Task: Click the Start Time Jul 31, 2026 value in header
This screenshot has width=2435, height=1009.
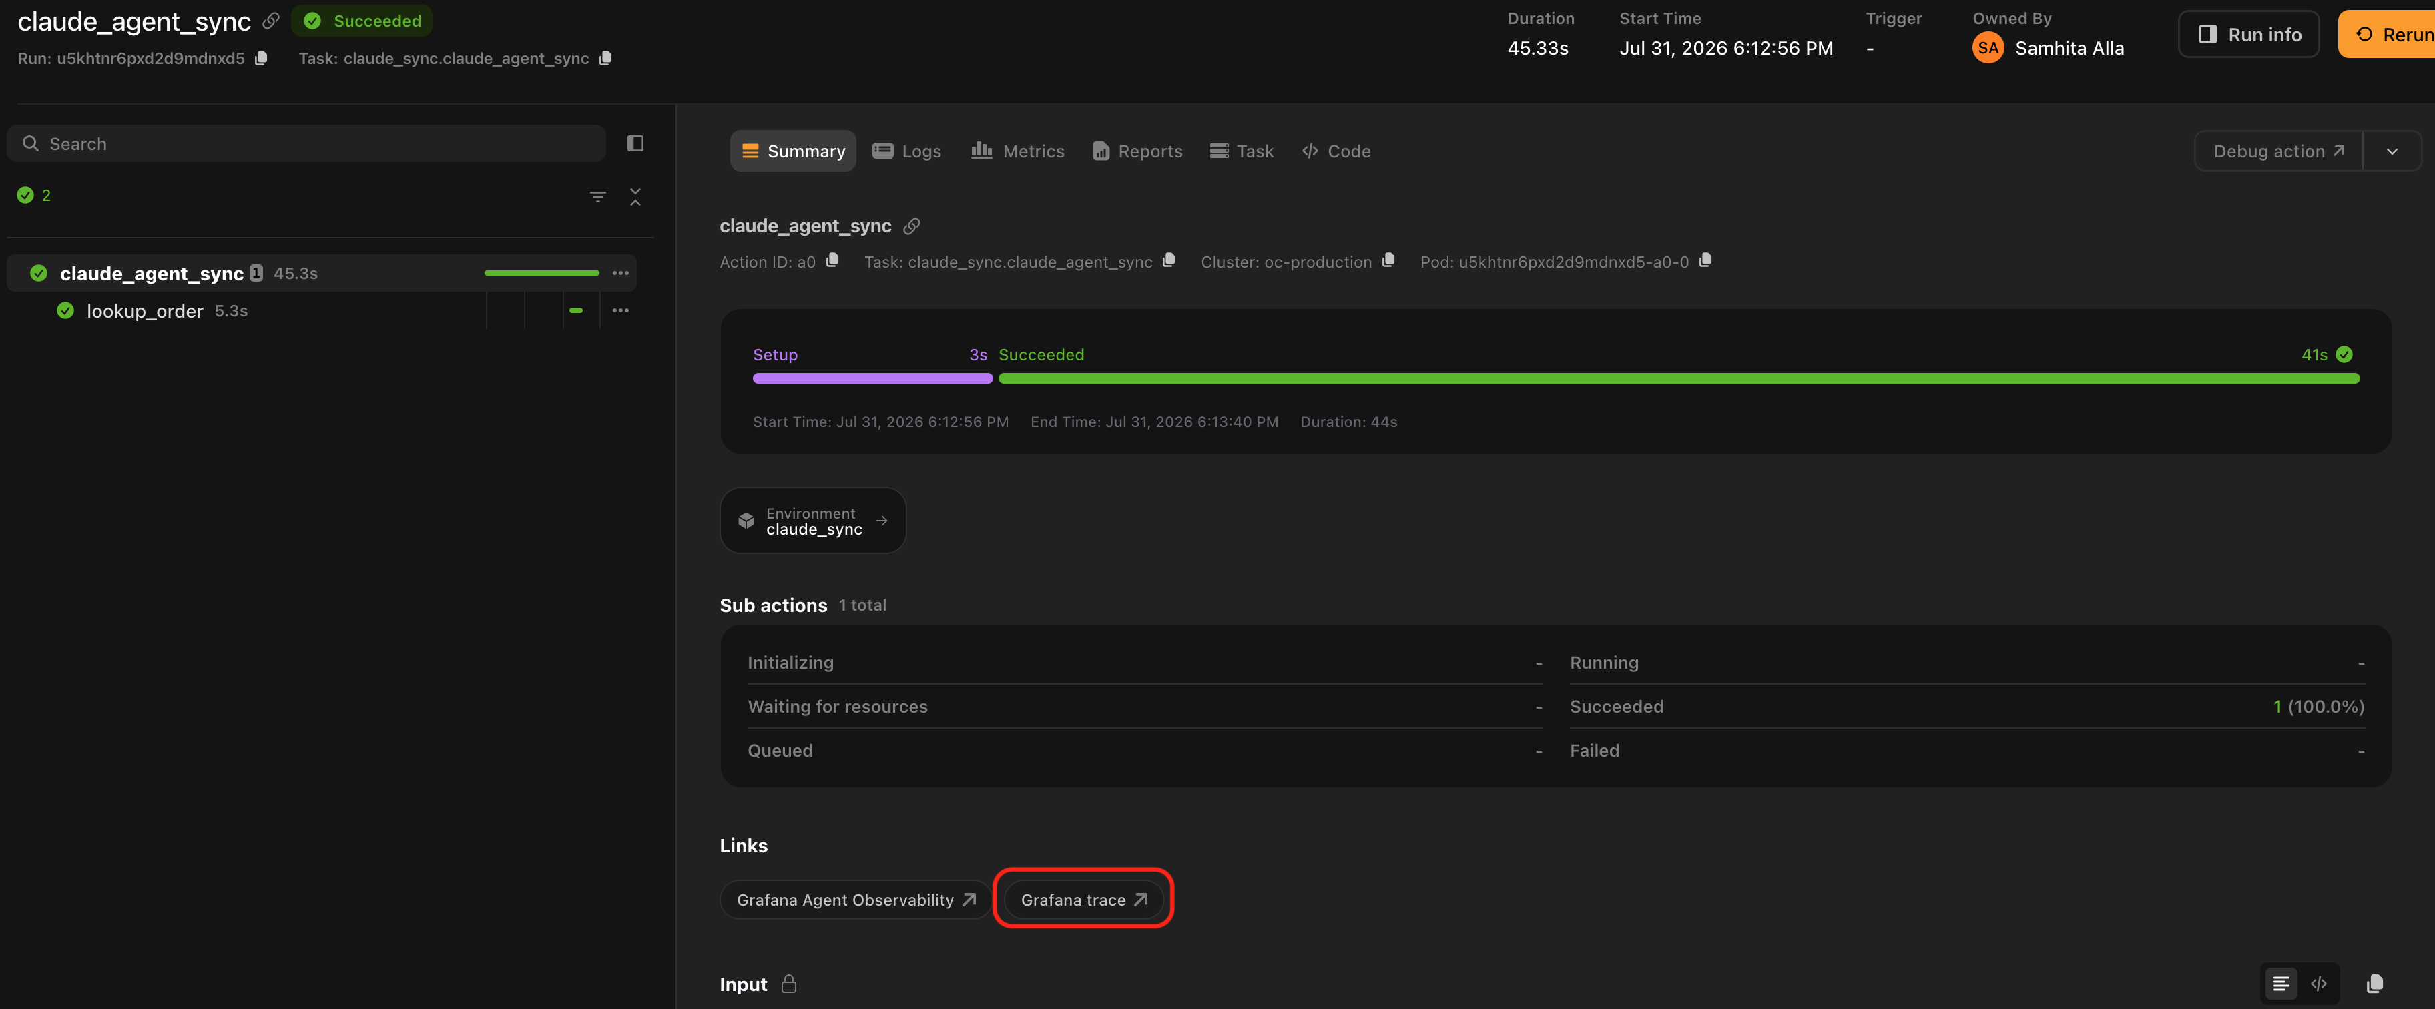Action: point(1726,48)
